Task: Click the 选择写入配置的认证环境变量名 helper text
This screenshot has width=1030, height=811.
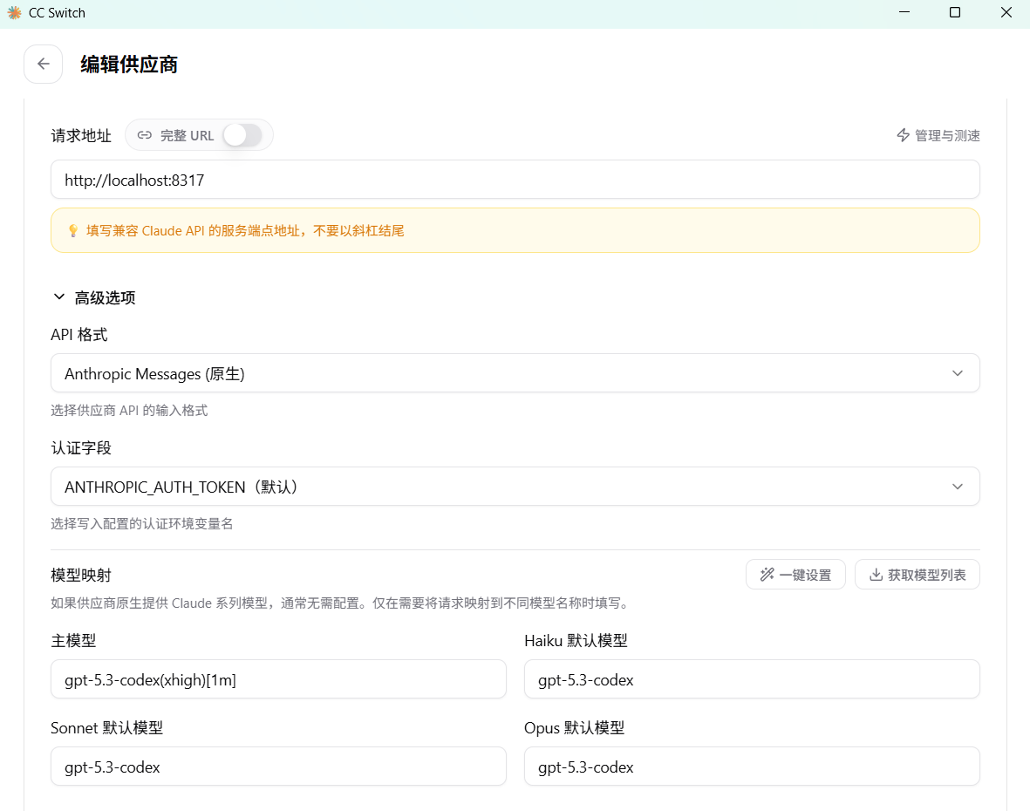Action: click(142, 523)
